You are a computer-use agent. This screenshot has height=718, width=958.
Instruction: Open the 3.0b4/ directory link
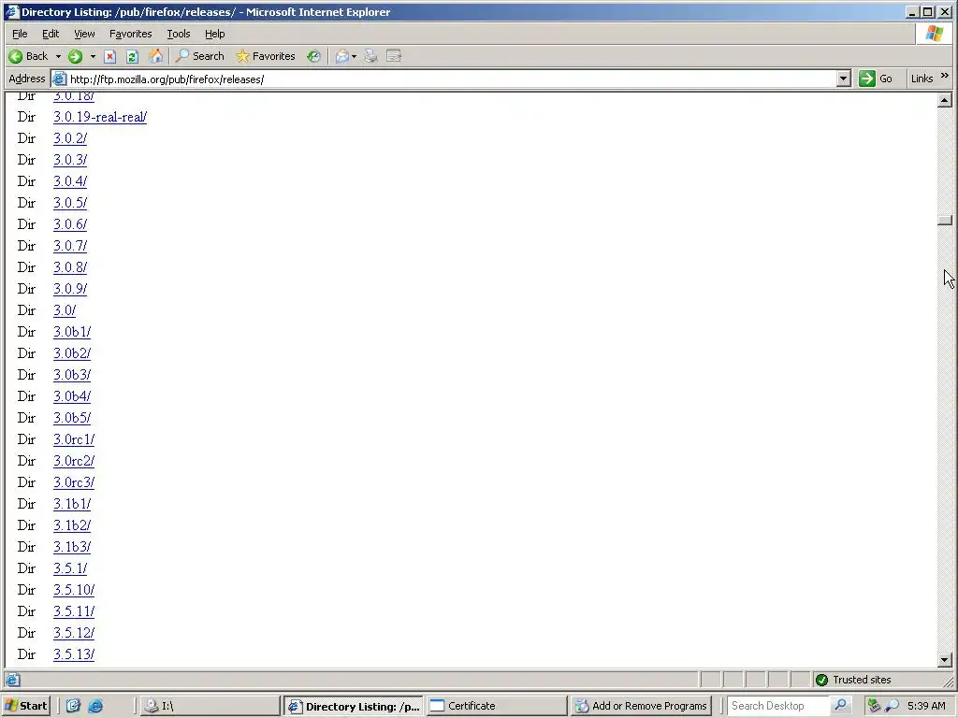click(x=72, y=396)
